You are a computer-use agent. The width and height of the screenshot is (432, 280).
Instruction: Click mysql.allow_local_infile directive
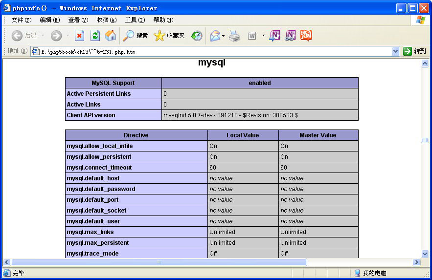(x=100, y=146)
